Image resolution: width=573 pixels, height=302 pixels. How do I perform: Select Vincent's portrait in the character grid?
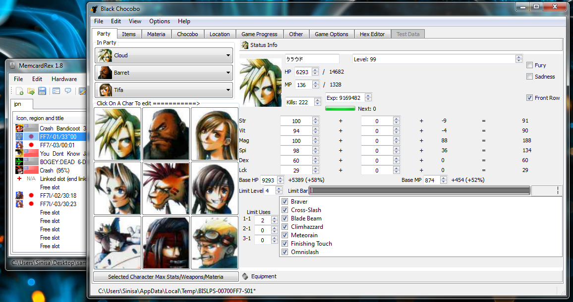(166, 243)
